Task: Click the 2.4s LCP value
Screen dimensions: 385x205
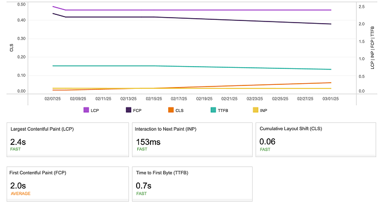Action: click(x=18, y=142)
